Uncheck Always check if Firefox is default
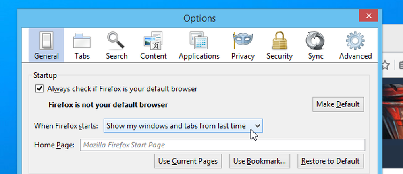 pyautogui.click(x=39, y=89)
